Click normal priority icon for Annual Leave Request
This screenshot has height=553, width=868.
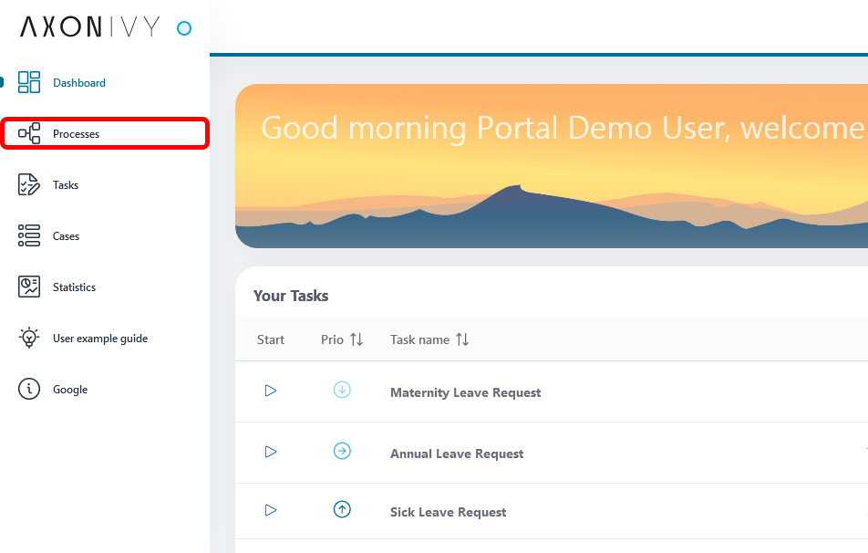pos(342,451)
